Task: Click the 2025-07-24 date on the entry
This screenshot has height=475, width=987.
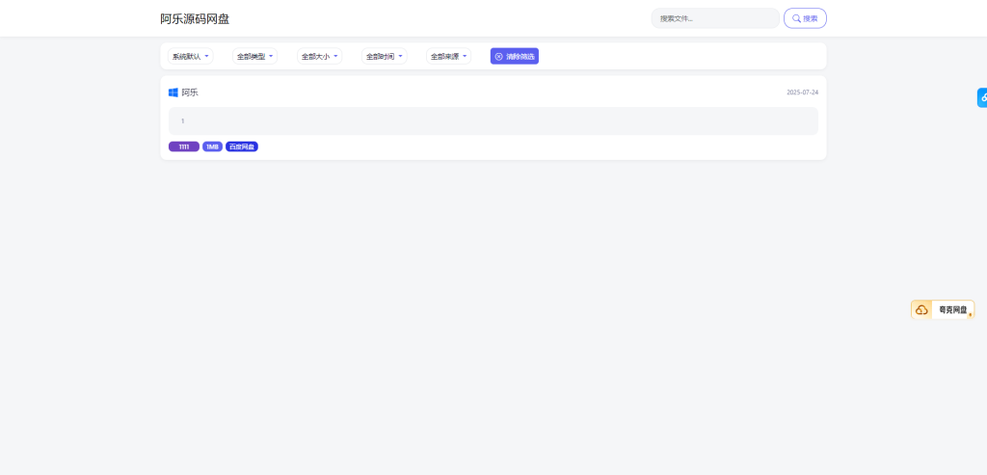Action: tap(802, 92)
